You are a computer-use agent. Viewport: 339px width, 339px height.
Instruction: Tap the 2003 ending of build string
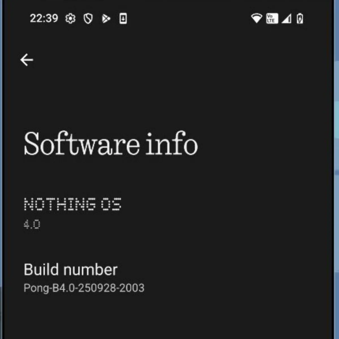(x=132, y=288)
